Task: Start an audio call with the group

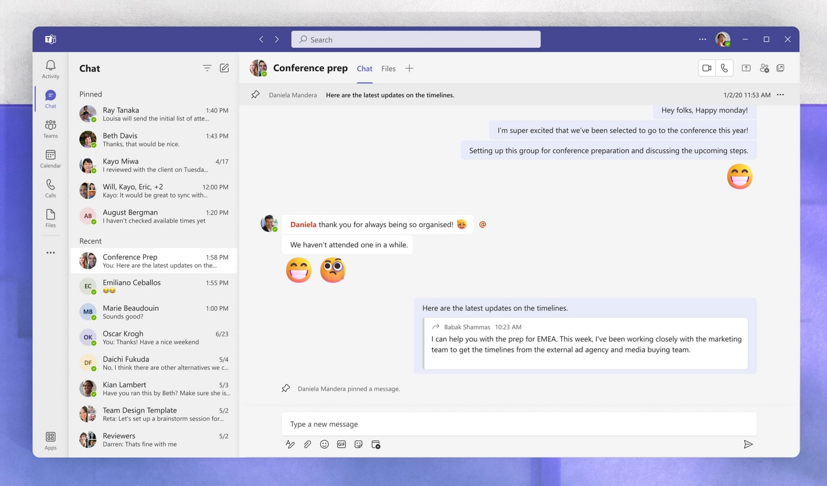Action: pos(724,68)
